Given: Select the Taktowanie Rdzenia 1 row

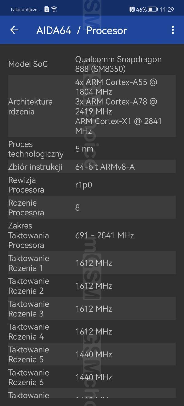Looking at the screenshot, I should point(92,263).
